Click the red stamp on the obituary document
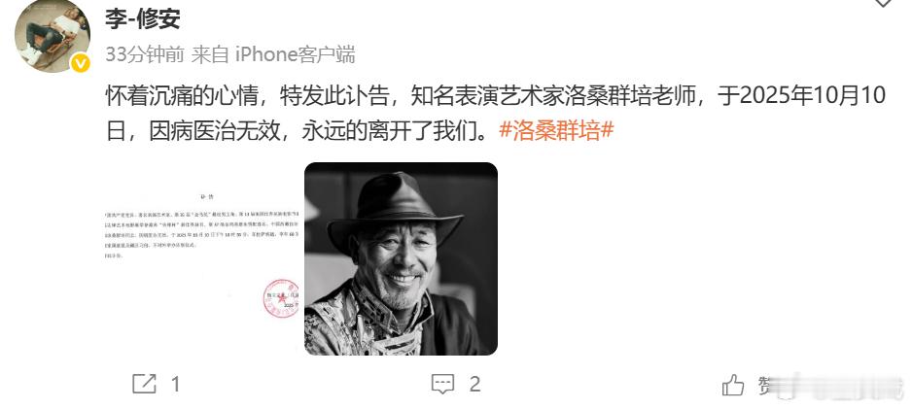The width and height of the screenshot is (912, 409). [x=281, y=298]
